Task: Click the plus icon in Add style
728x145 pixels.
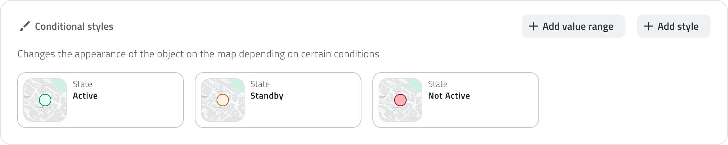Action: [x=648, y=26]
